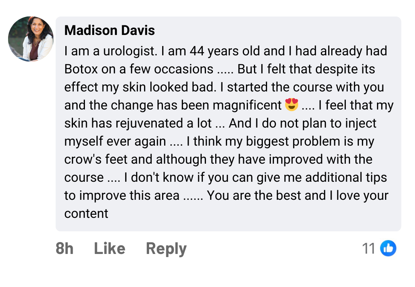
Task: Open the Madison Davis profile name link
Action: pyautogui.click(x=110, y=30)
